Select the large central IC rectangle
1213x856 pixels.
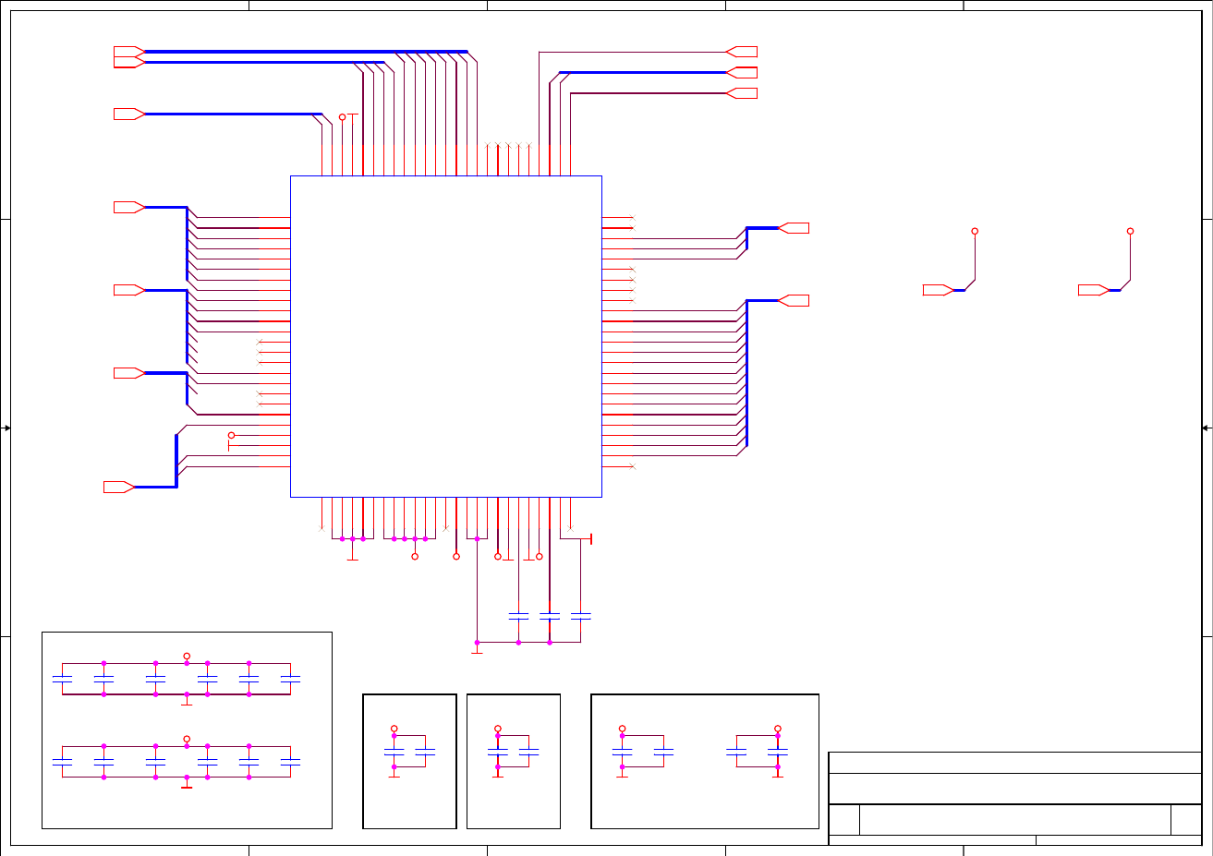[x=446, y=336]
